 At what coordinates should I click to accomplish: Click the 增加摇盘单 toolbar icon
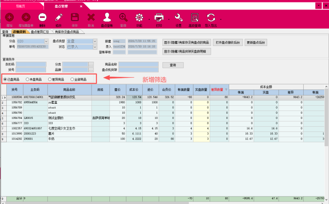point(26,17)
